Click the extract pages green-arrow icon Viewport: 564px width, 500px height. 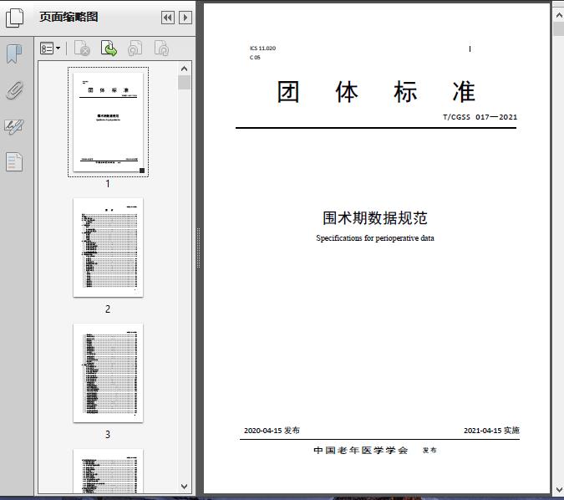[x=109, y=48]
